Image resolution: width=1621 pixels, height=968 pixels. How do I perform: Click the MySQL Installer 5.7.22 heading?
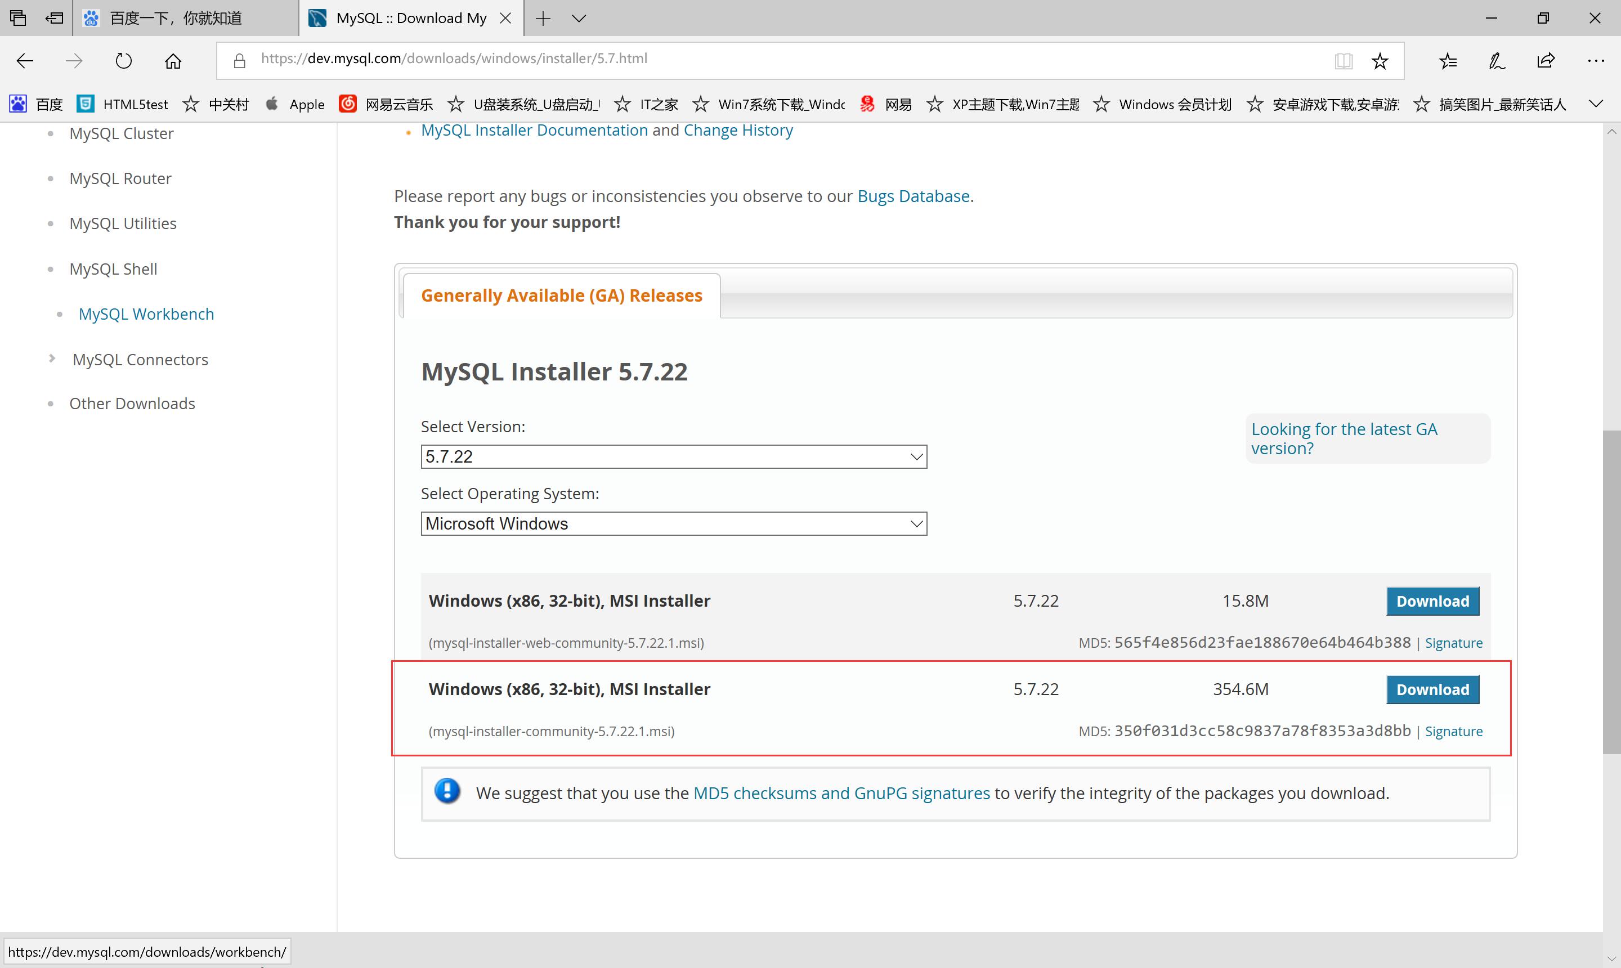coord(554,372)
